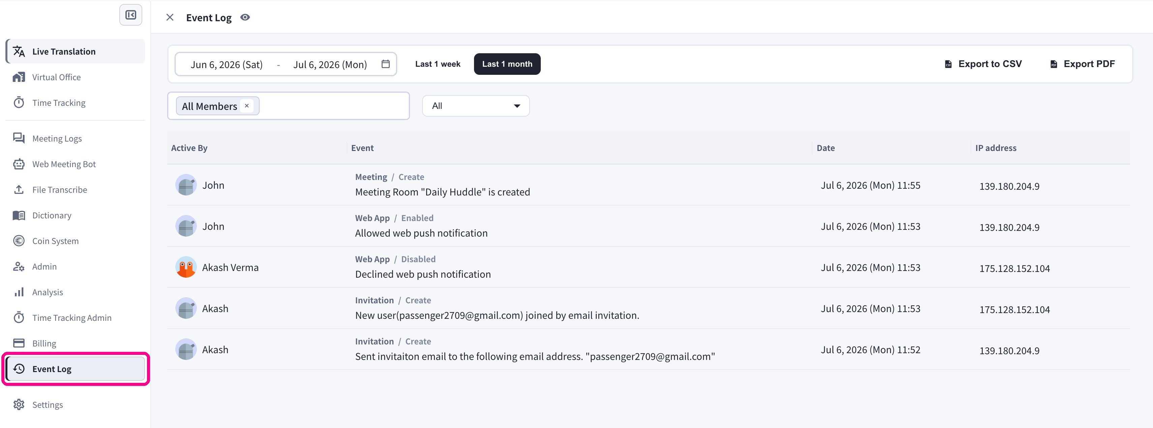Click Akash Verma's orange avatar
Viewport: 1153px width, 428px height.
point(186,268)
